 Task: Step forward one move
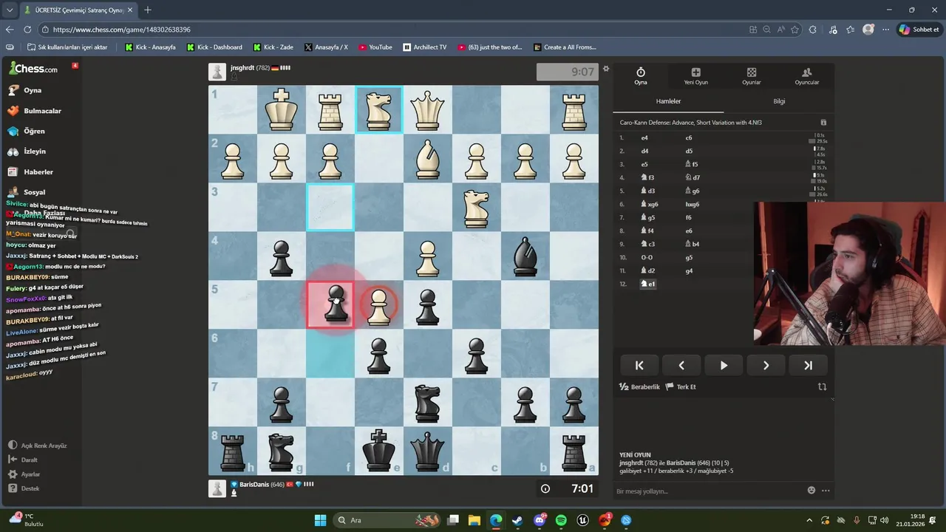[x=766, y=365]
